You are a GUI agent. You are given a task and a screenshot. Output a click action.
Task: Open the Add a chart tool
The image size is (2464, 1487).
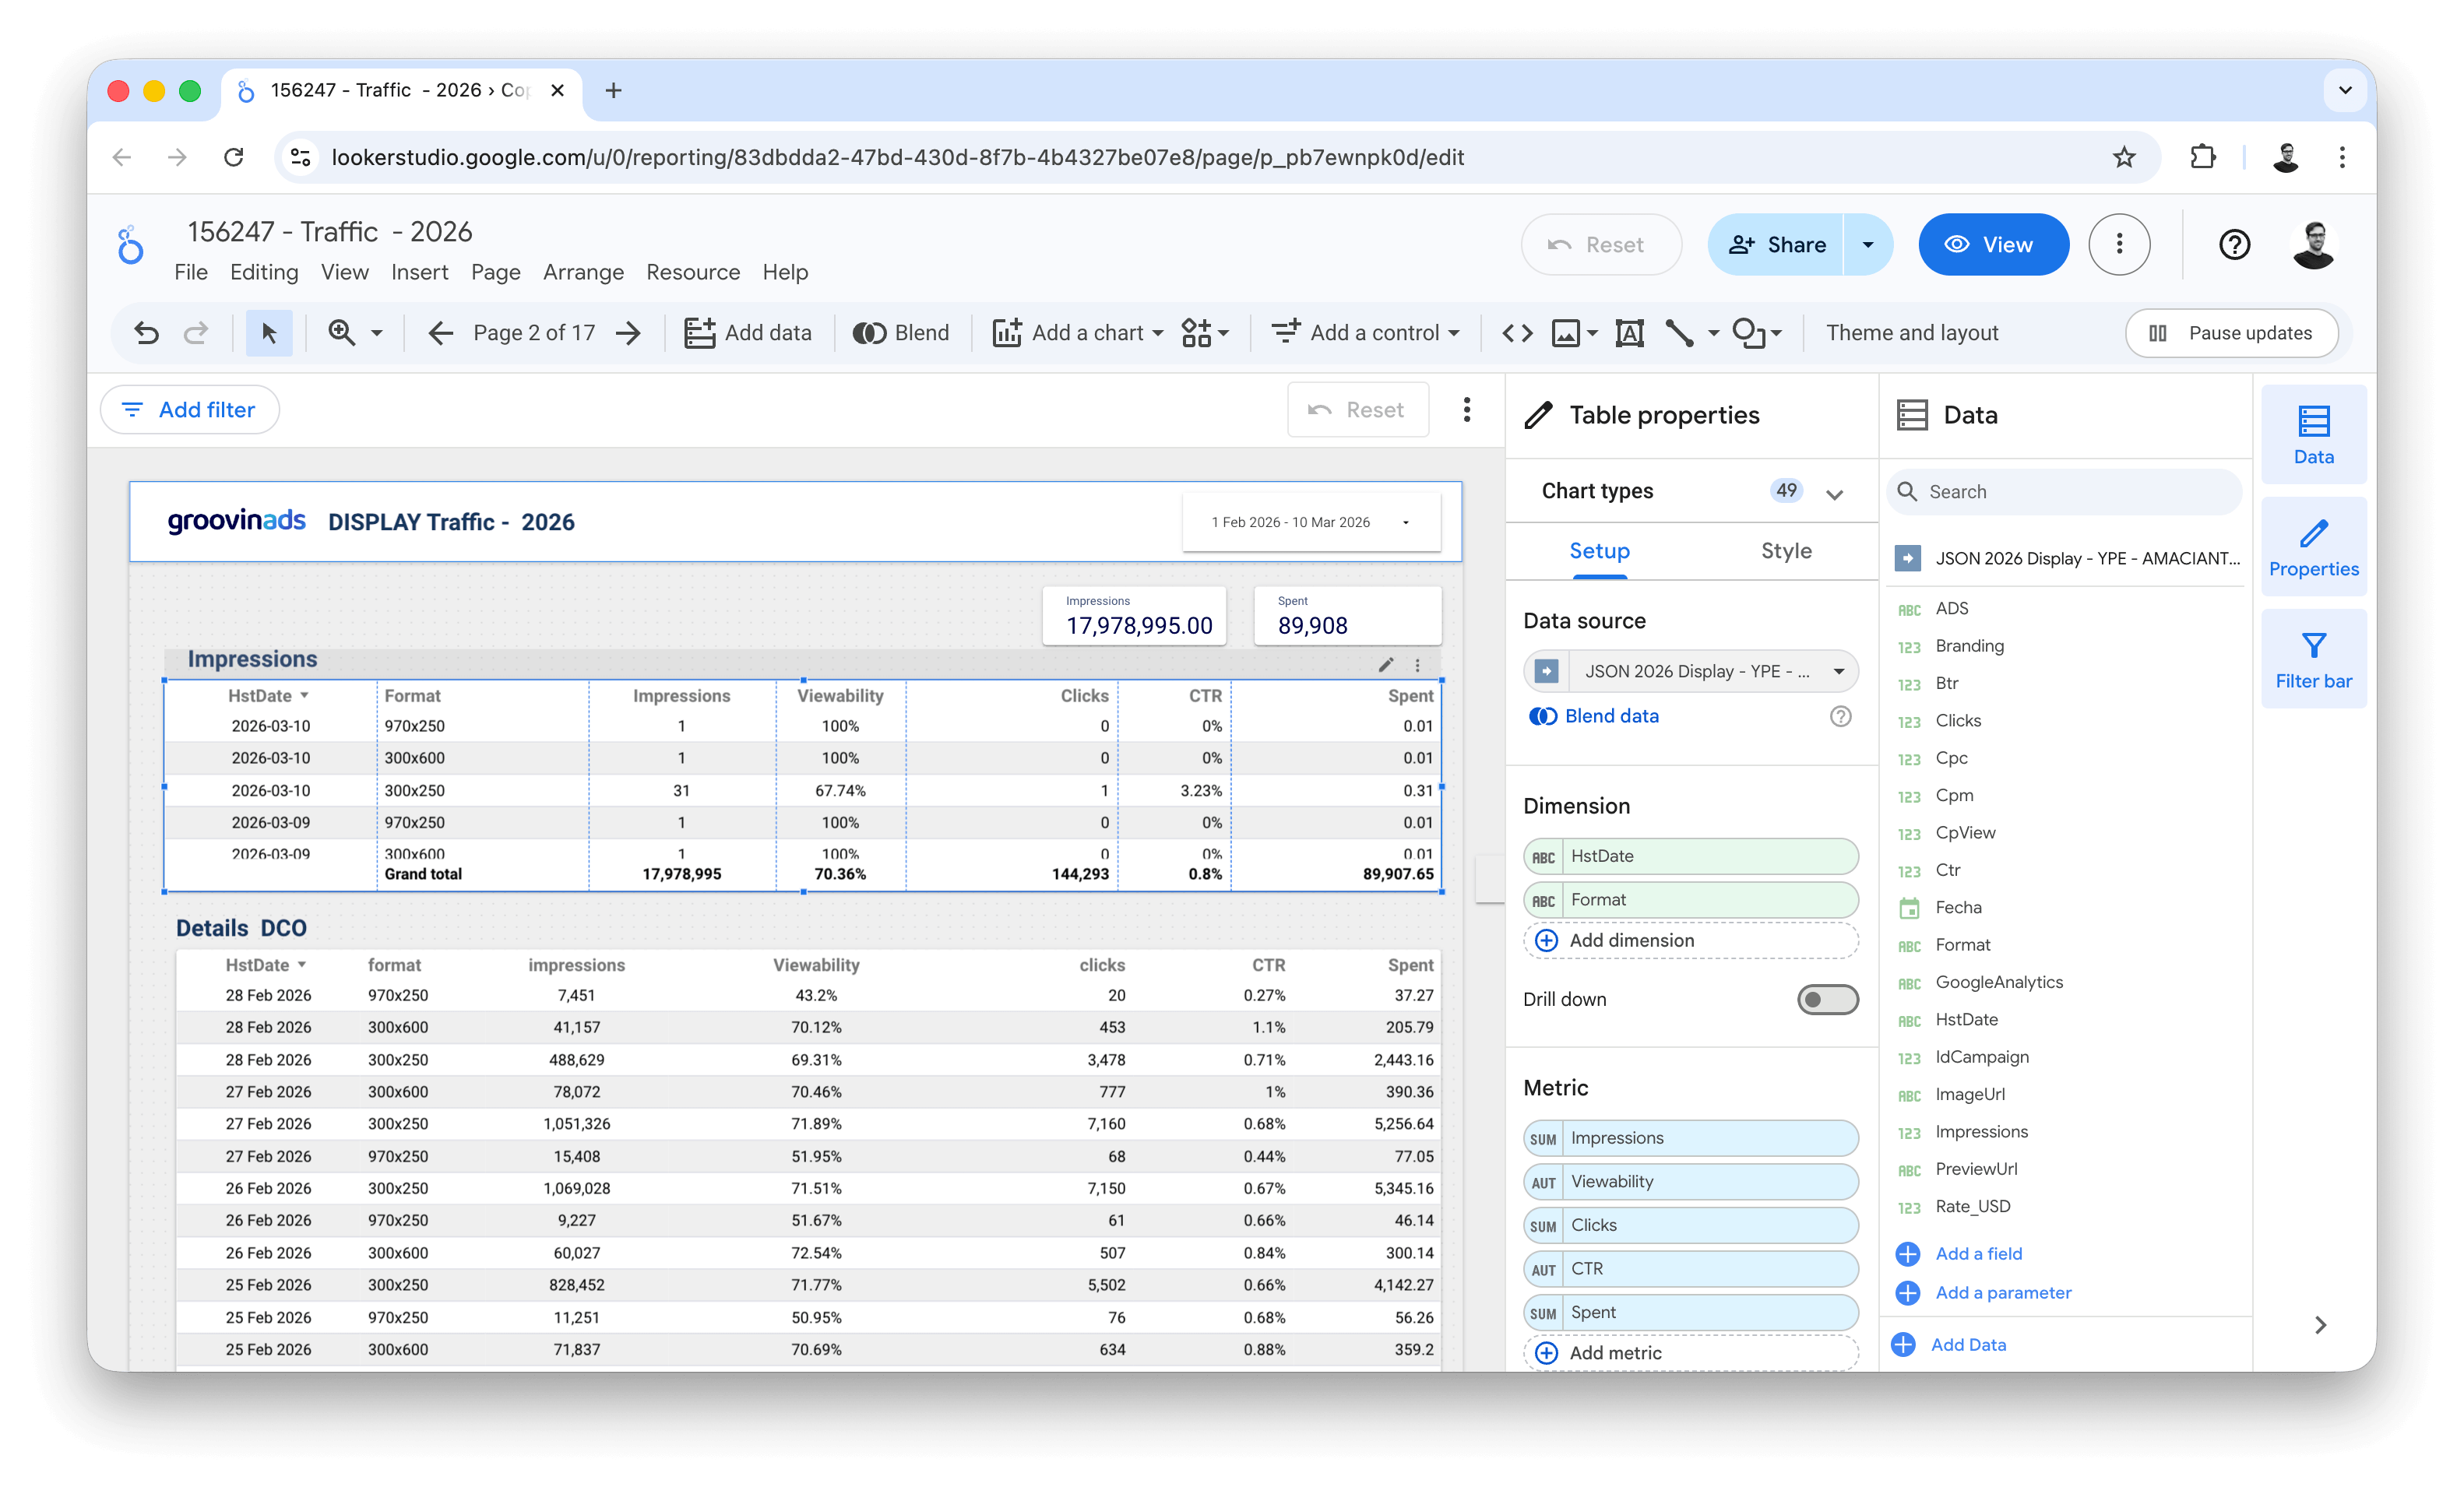point(1077,333)
